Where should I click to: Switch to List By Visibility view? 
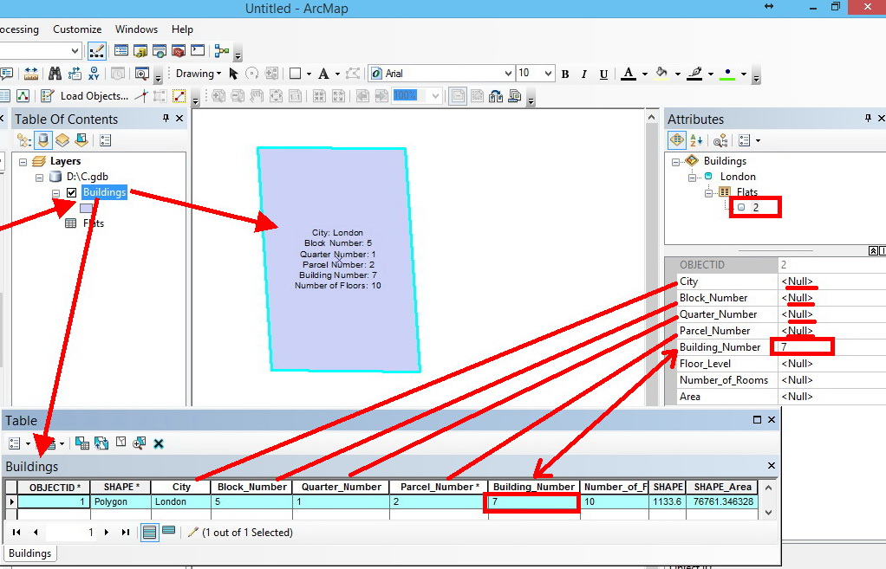click(62, 140)
